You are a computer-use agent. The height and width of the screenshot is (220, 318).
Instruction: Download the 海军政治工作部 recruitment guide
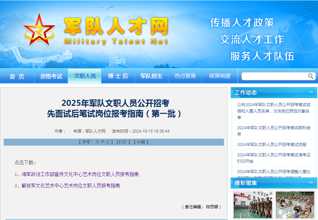(x=80, y=174)
